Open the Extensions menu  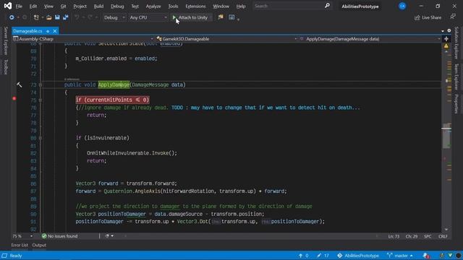click(195, 6)
